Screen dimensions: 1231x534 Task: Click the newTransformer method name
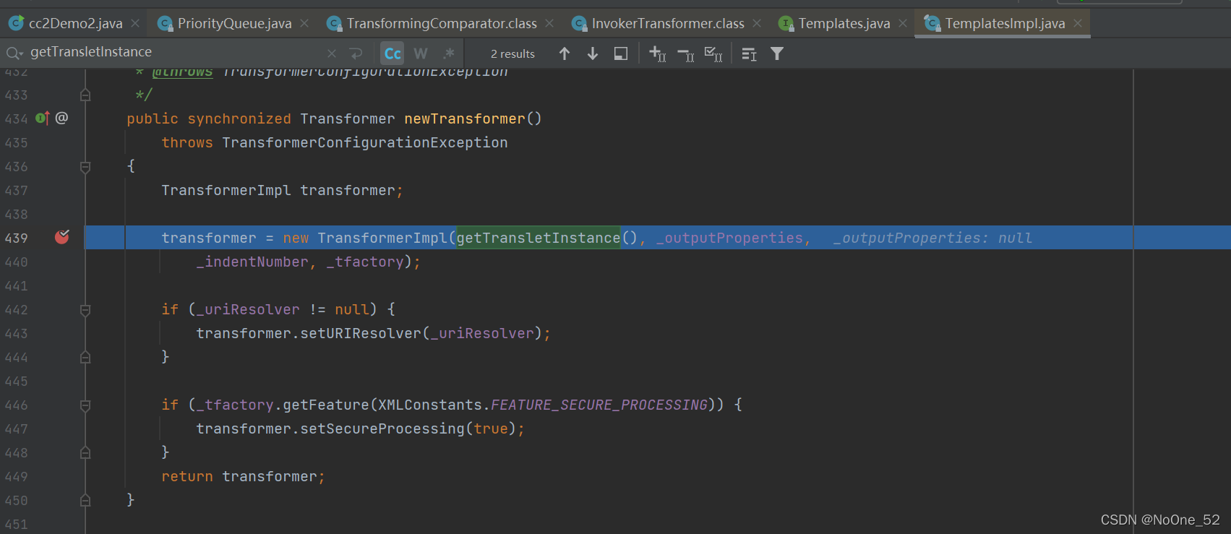coord(465,119)
